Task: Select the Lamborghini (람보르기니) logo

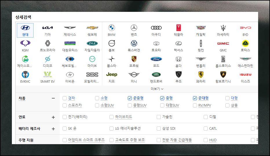Action: 223,75
